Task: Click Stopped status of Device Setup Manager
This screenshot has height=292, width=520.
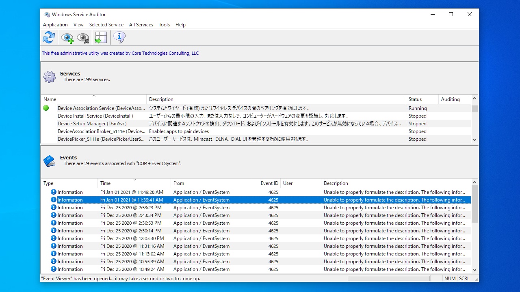Action: (418, 124)
